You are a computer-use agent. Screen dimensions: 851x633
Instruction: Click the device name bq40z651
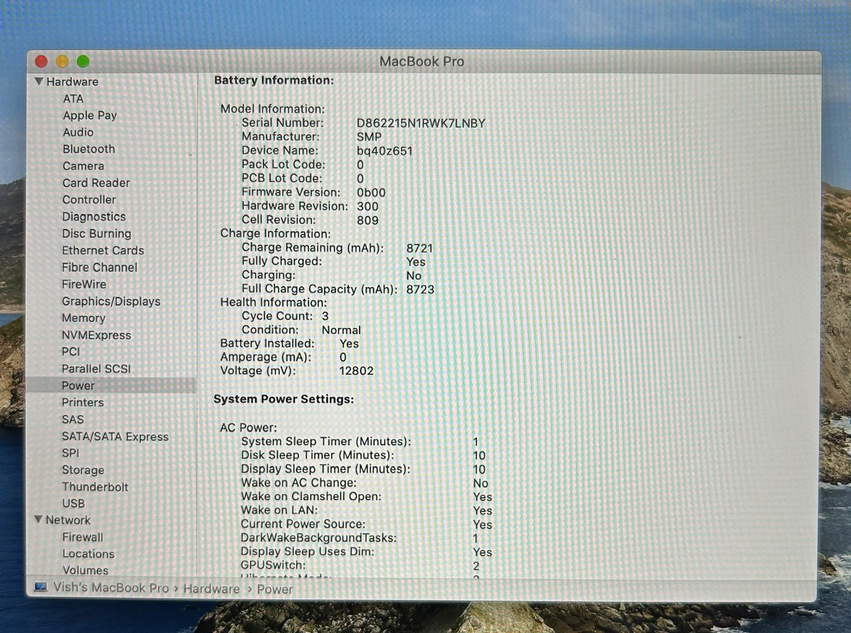click(385, 151)
